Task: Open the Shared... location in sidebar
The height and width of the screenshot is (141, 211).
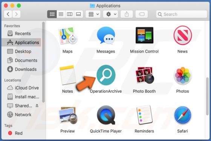Action: (20, 106)
